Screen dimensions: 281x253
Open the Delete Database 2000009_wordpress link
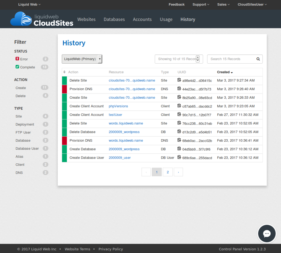point(124,132)
